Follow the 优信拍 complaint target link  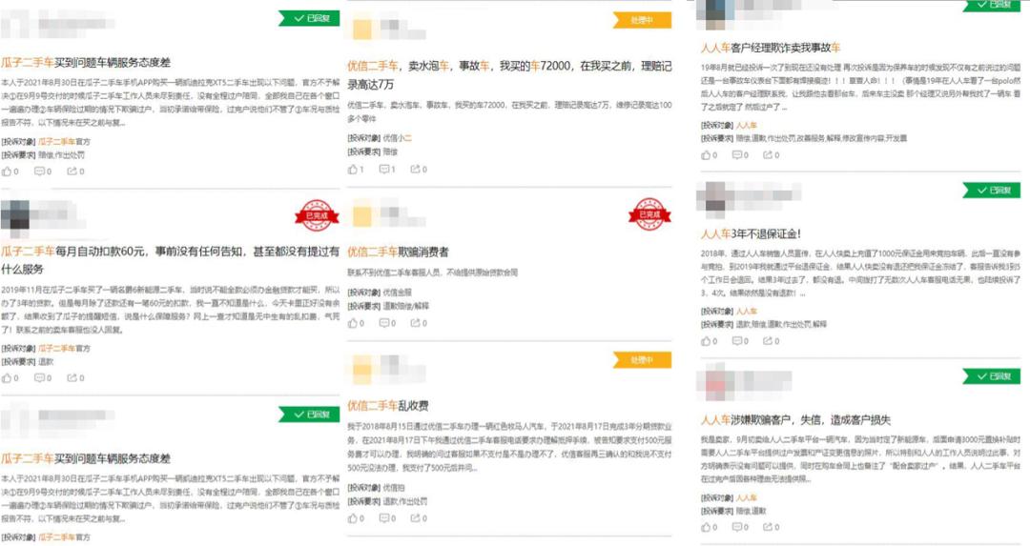click(394, 488)
